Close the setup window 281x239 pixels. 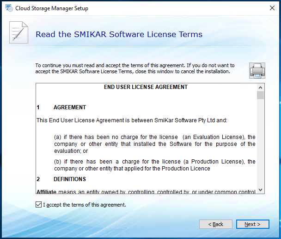tap(272, 8)
